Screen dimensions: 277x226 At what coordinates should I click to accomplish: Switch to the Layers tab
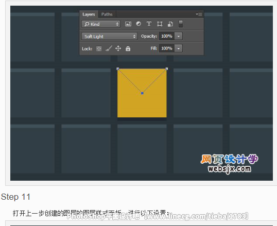pos(89,14)
